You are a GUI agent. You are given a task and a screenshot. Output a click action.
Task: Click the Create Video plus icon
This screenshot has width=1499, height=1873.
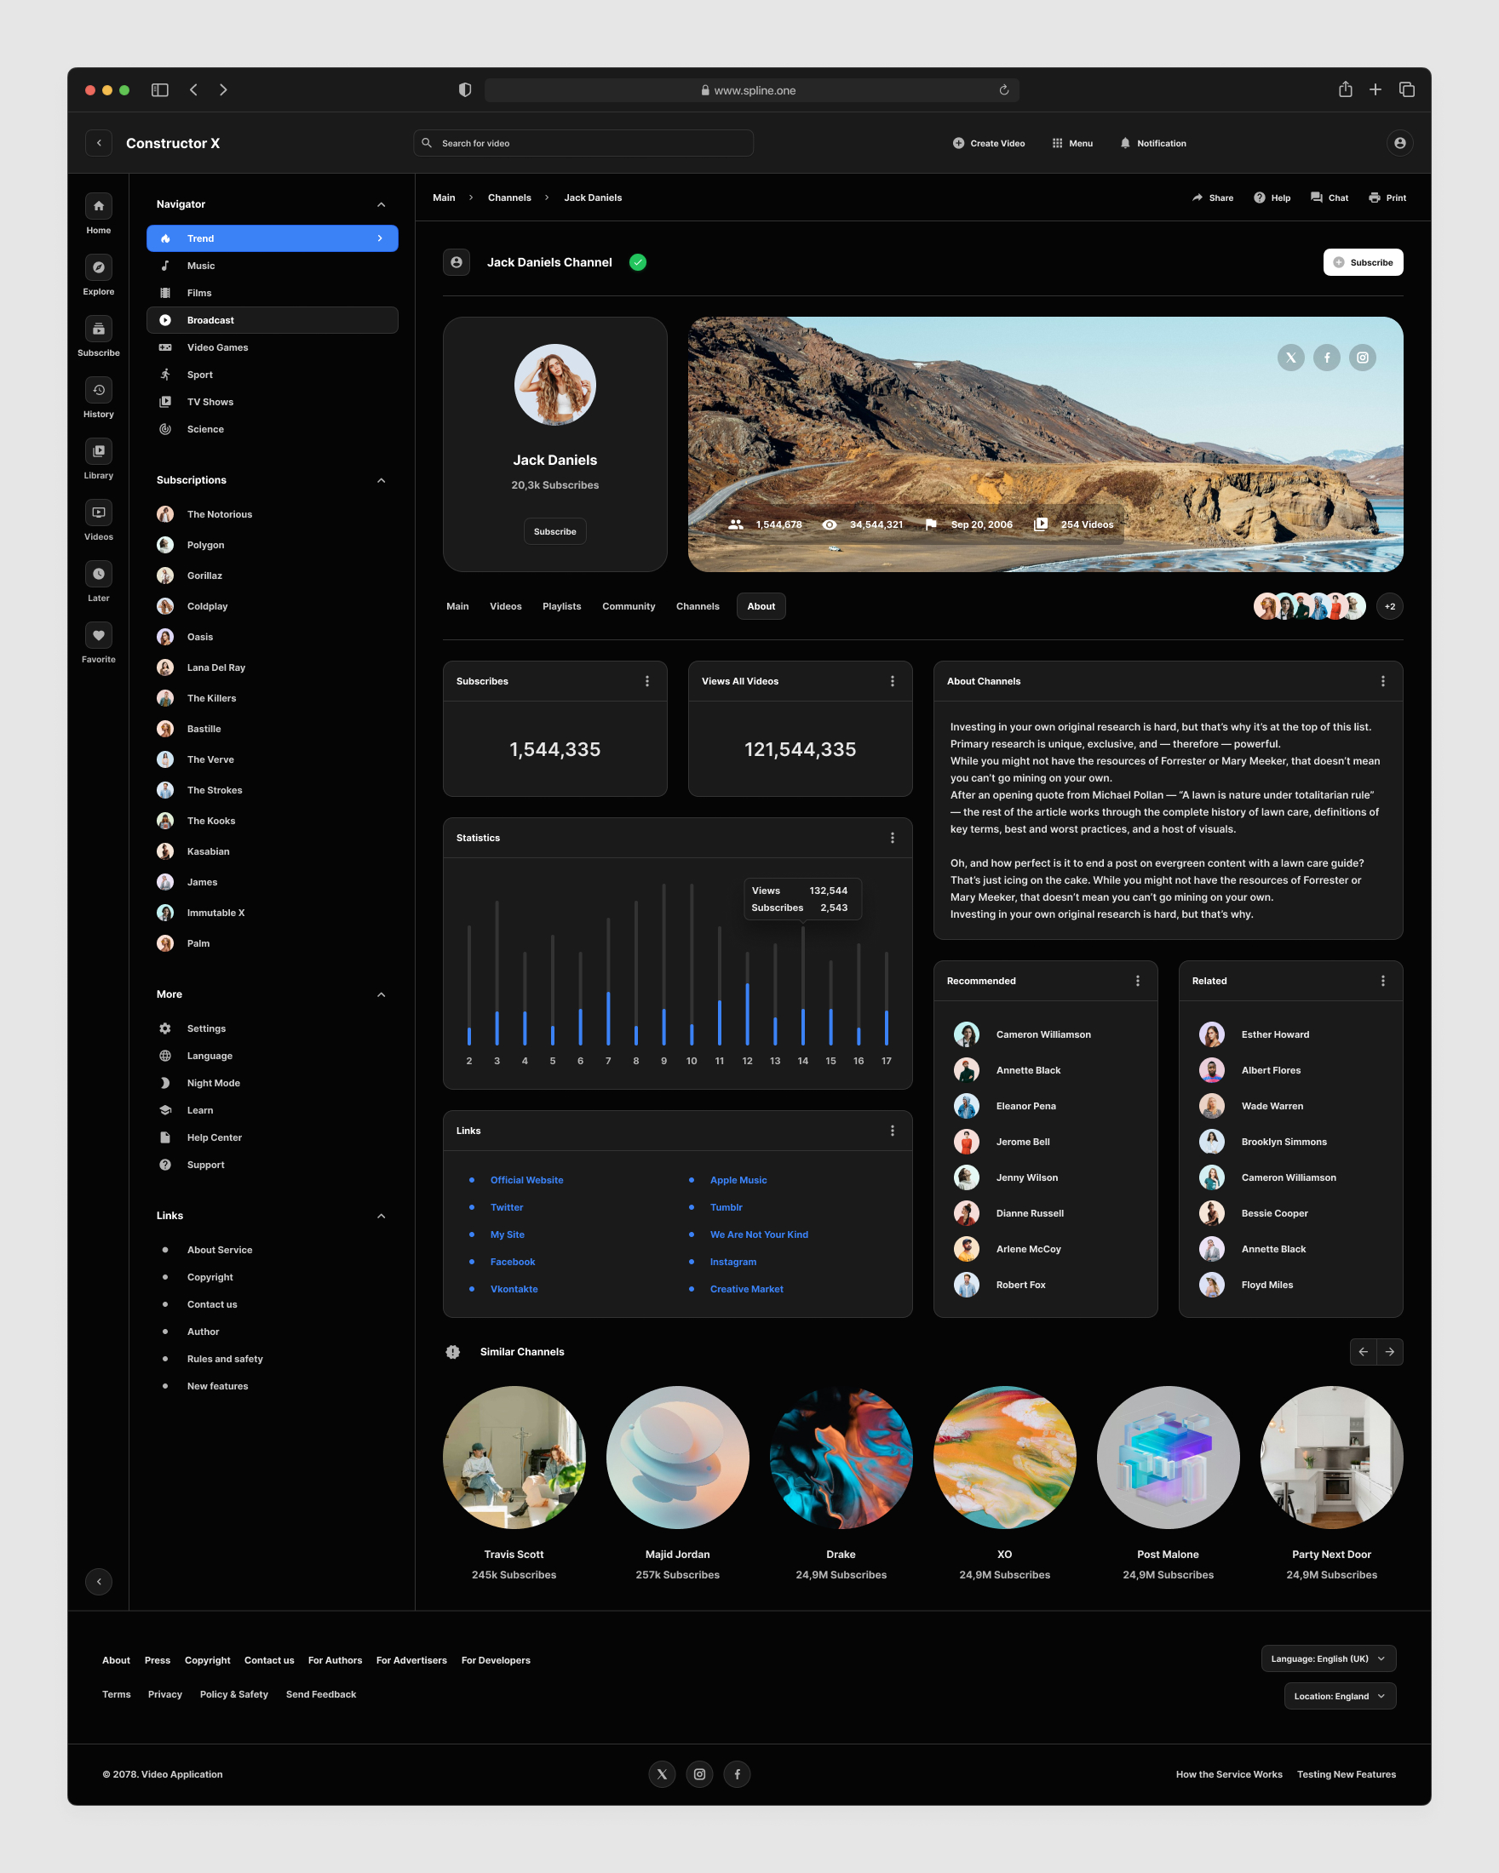pyautogui.click(x=958, y=143)
